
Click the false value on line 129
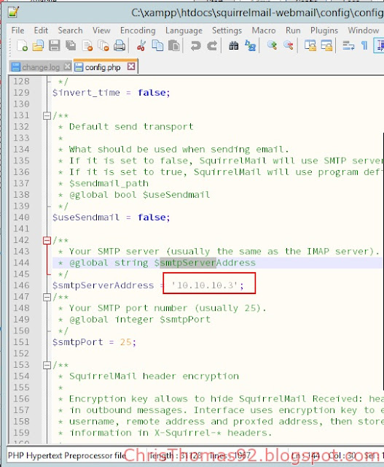click(152, 93)
